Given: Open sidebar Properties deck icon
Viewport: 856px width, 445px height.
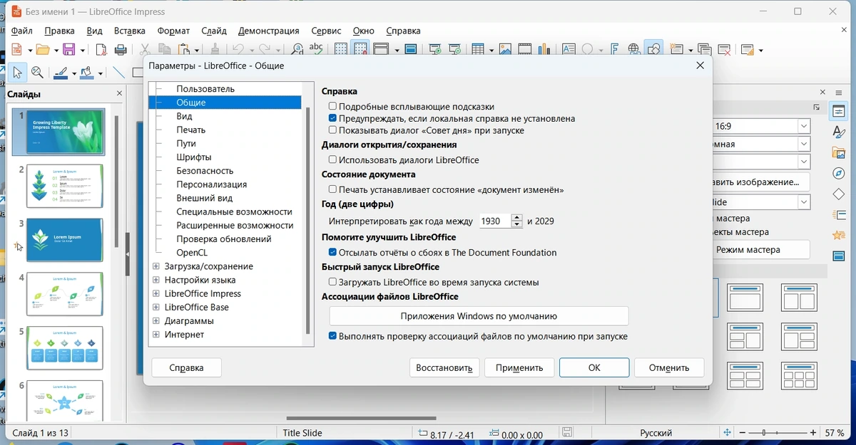Looking at the screenshot, I should pos(839,112).
